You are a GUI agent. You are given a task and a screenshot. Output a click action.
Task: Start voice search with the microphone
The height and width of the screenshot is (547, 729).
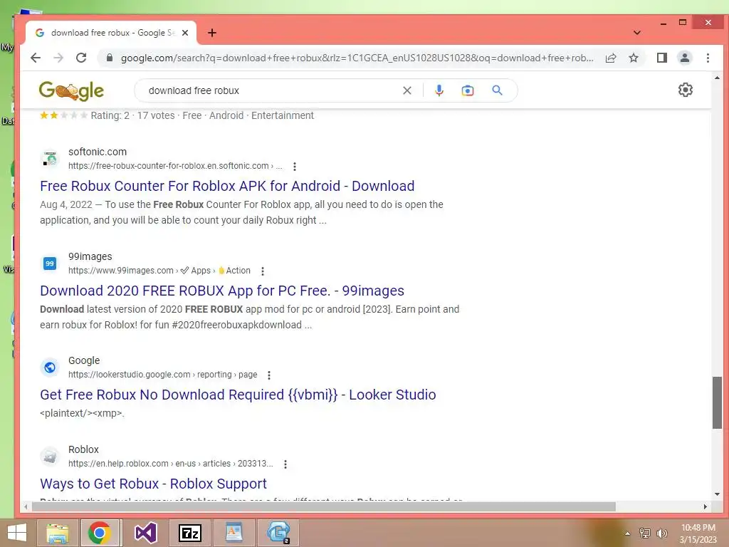point(439,90)
